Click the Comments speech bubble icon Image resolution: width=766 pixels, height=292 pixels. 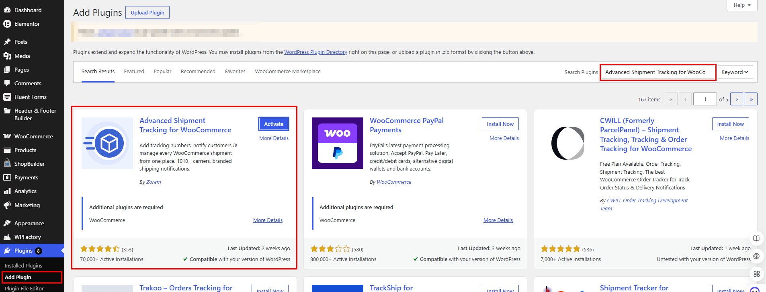tap(7, 83)
